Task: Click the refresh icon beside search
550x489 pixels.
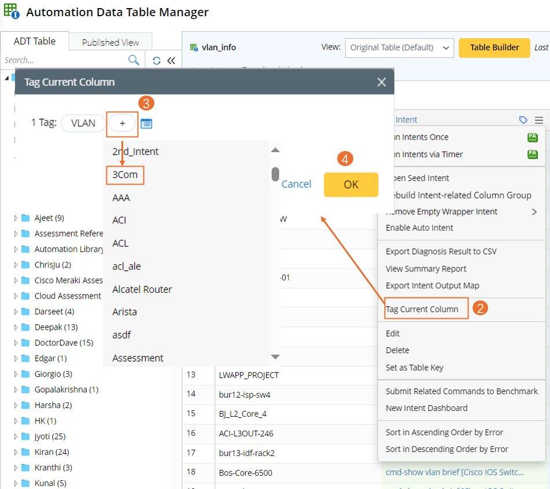Action: point(156,61)
